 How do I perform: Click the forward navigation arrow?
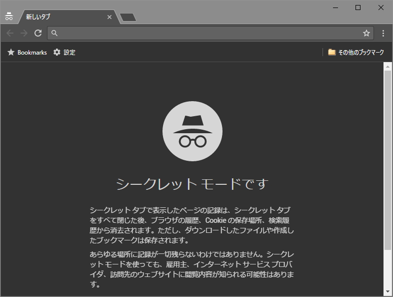point(24,33)
